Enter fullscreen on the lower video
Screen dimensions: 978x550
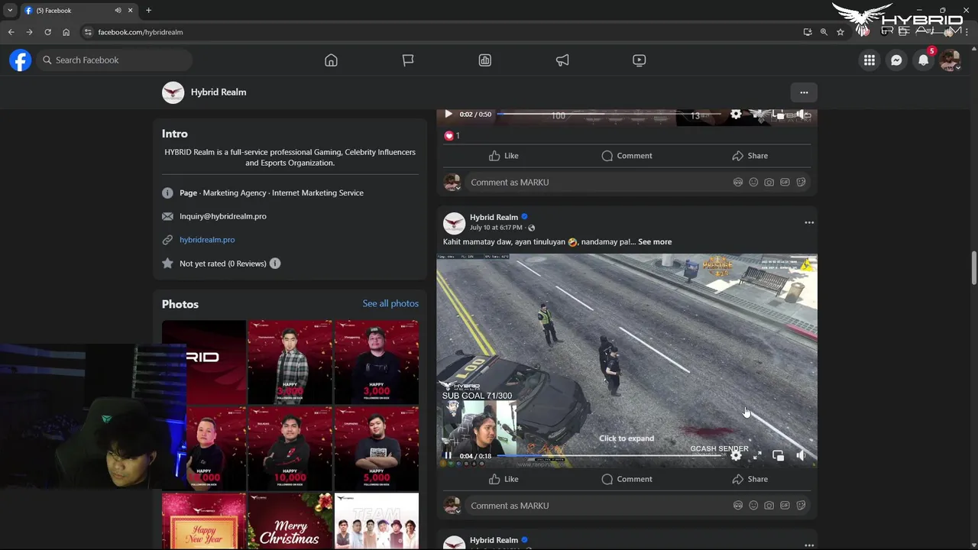757,456
